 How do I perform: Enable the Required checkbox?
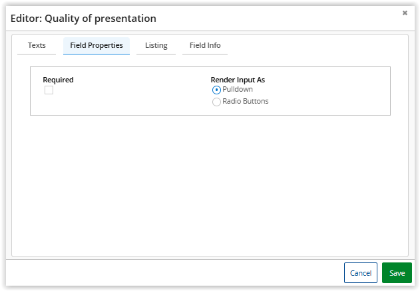point(49,90)
